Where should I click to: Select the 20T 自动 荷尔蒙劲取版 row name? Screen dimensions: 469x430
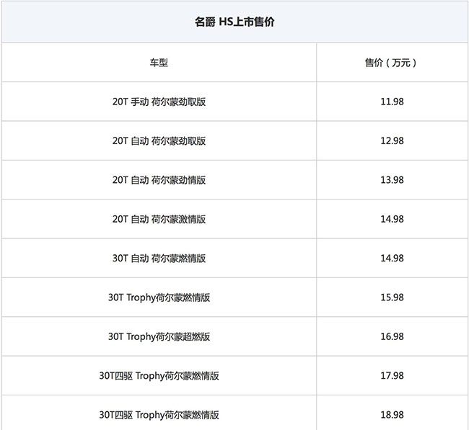pyautogui.click(x=159, y=141)
